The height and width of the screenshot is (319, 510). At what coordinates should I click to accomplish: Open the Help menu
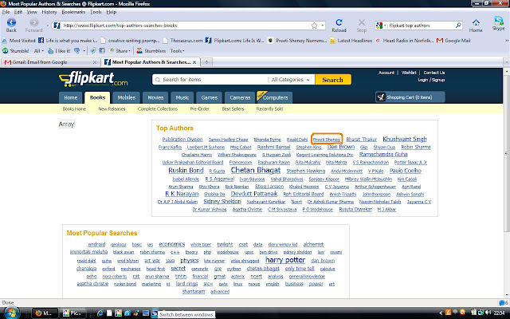coord(112,12)
